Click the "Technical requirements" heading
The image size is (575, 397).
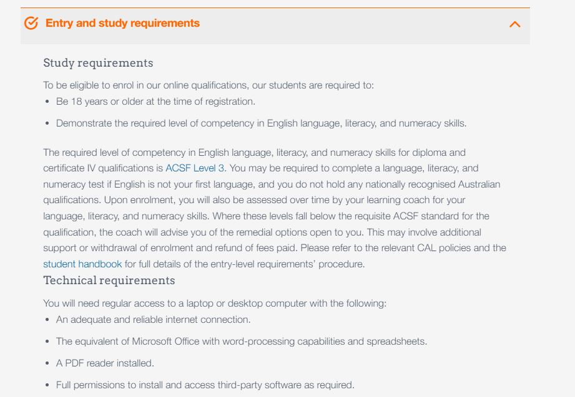click(109, 280)
